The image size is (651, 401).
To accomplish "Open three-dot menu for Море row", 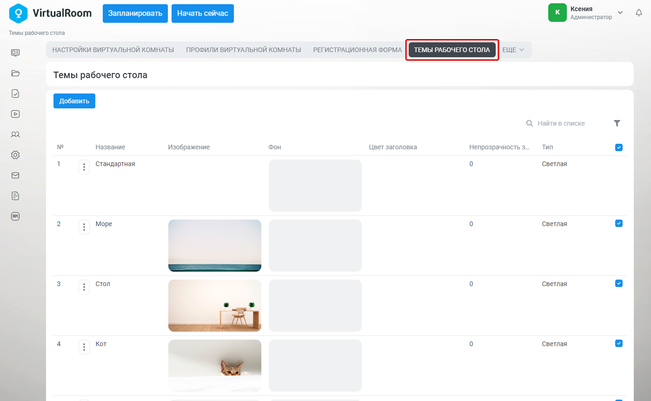I will tap(84, 227).
